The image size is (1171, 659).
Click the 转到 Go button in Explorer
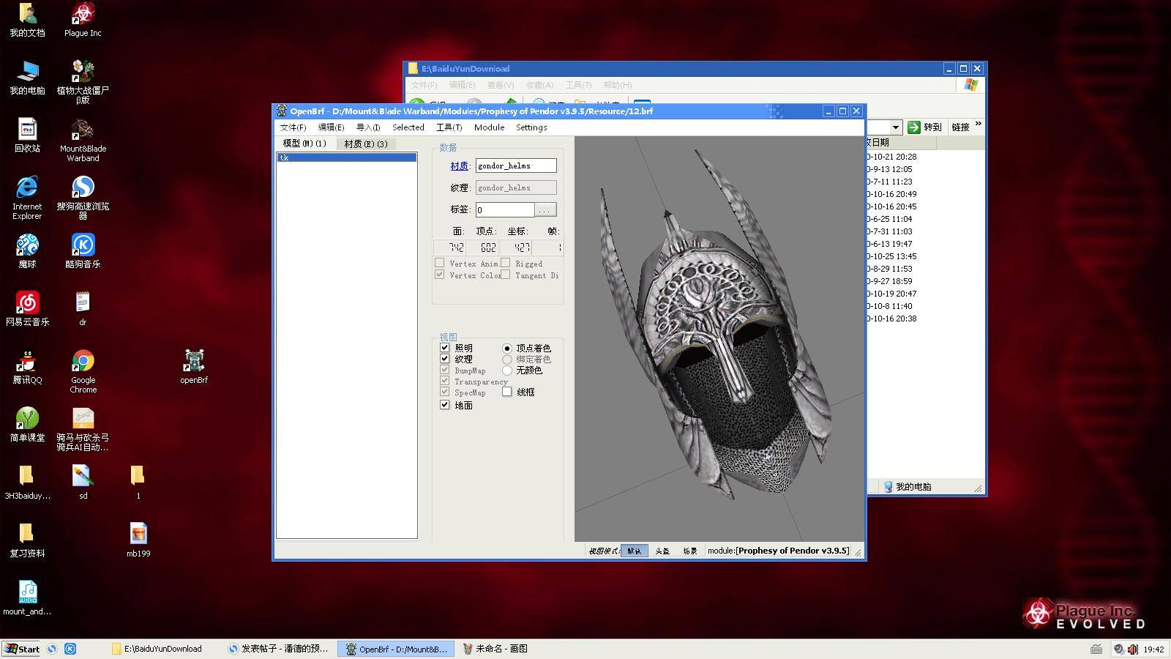click(925, 127)
